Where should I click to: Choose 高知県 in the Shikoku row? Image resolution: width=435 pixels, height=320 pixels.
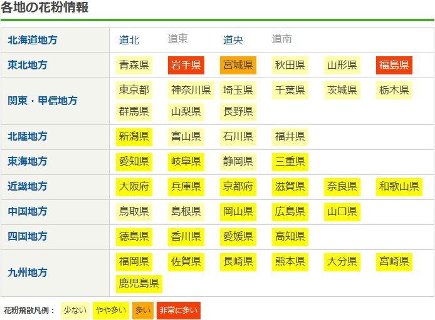pyautogui.click(x=290, y=236)
